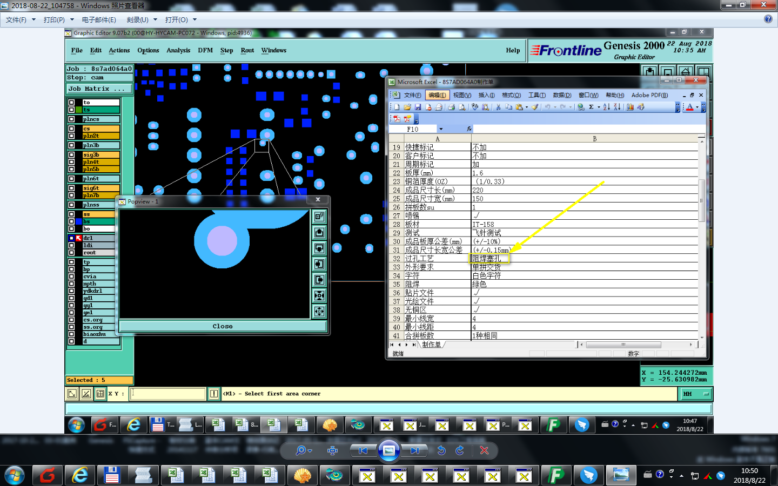778x486 pixels.
Task: Click the Copy icon in Excel toolbar
Action: coord(509,107)
